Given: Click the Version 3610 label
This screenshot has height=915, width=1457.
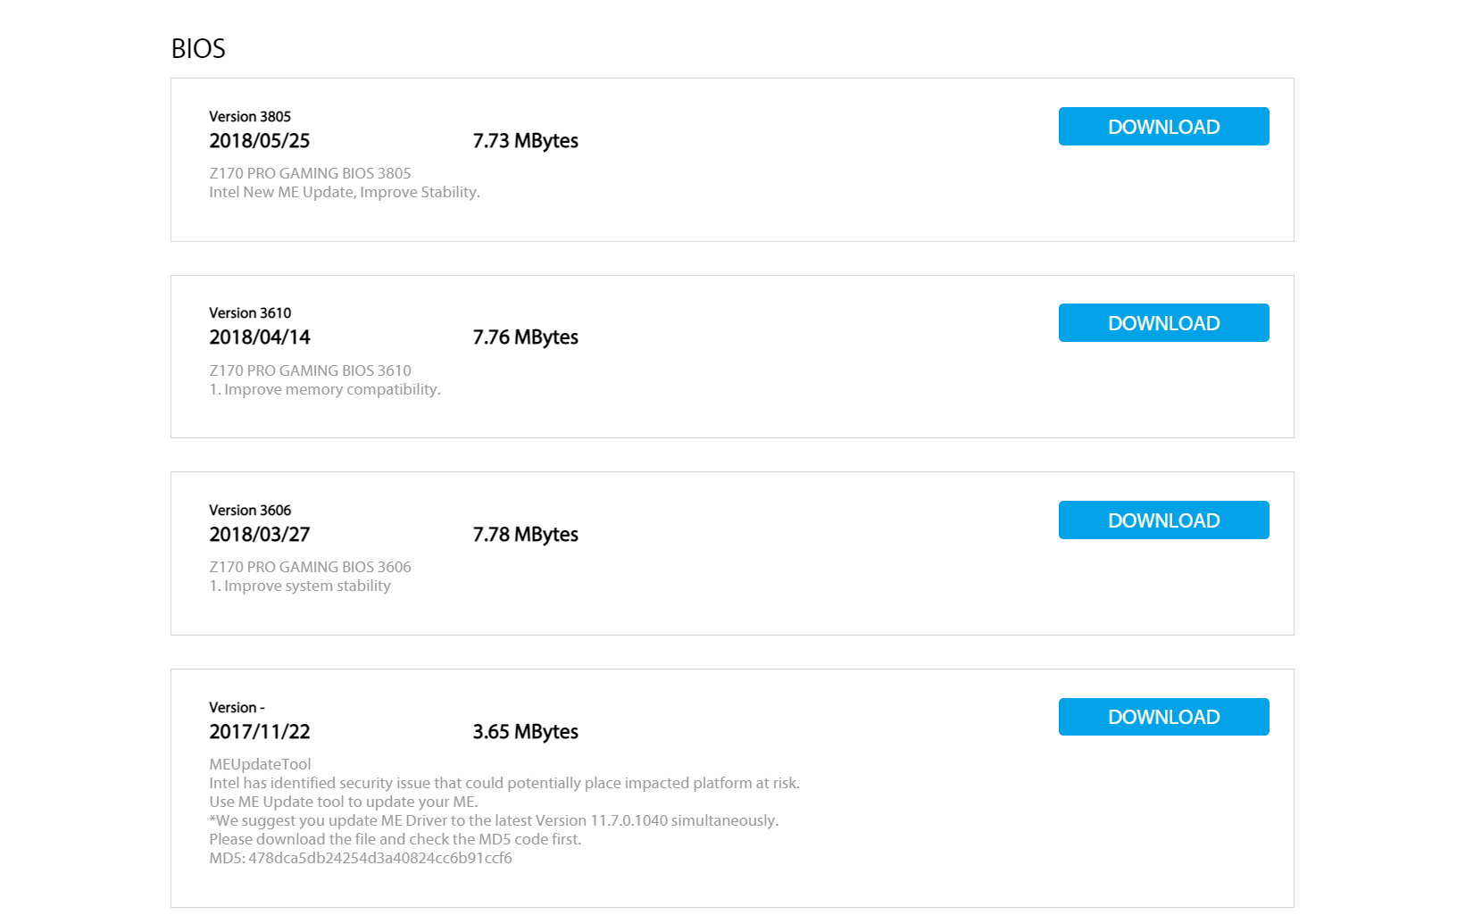Looking at the screenshot, I should tap(250, 313).
